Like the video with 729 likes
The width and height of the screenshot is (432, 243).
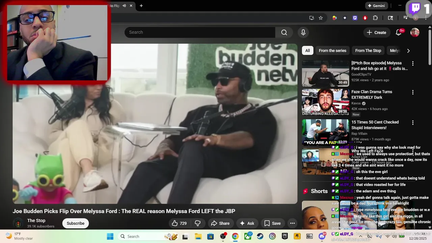click(x=179, y=223)
